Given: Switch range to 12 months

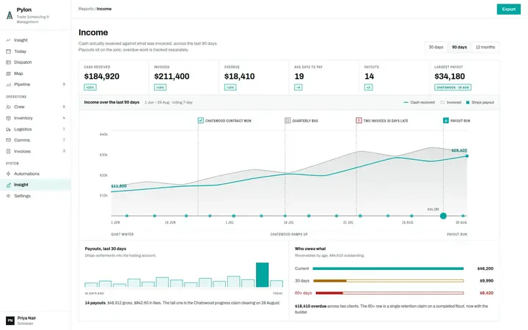Looking at the screenshot, I should [x=485, y=47].
